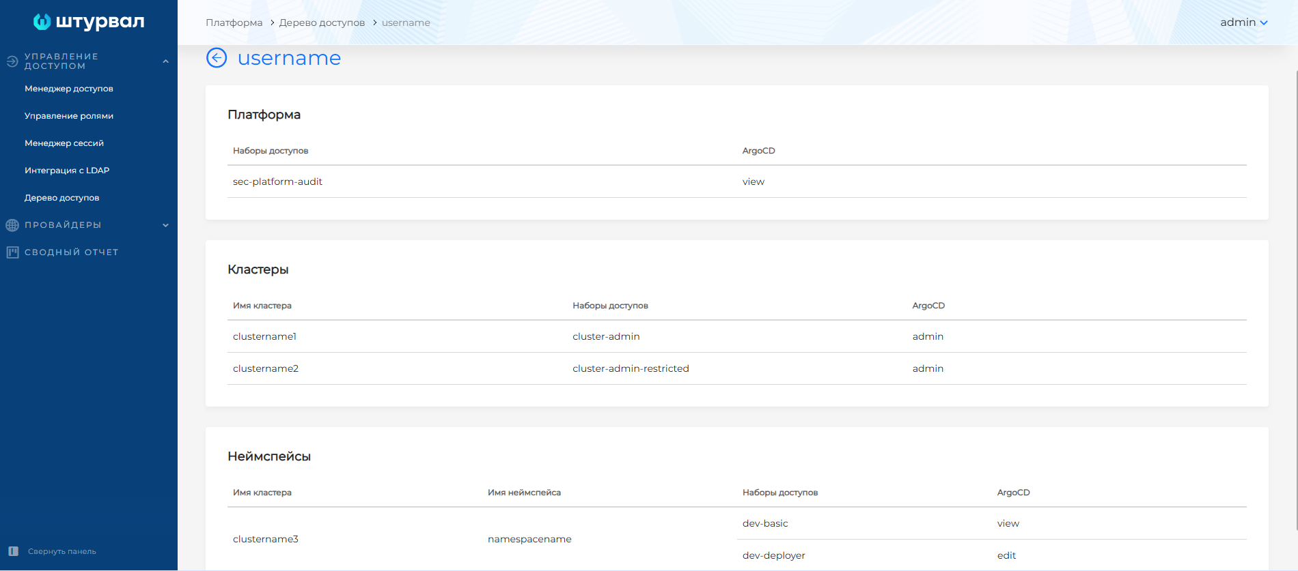Open Менеджер сессий menu item
The width and height of the screenshot is (1298, 571).
tap(64, 143)
